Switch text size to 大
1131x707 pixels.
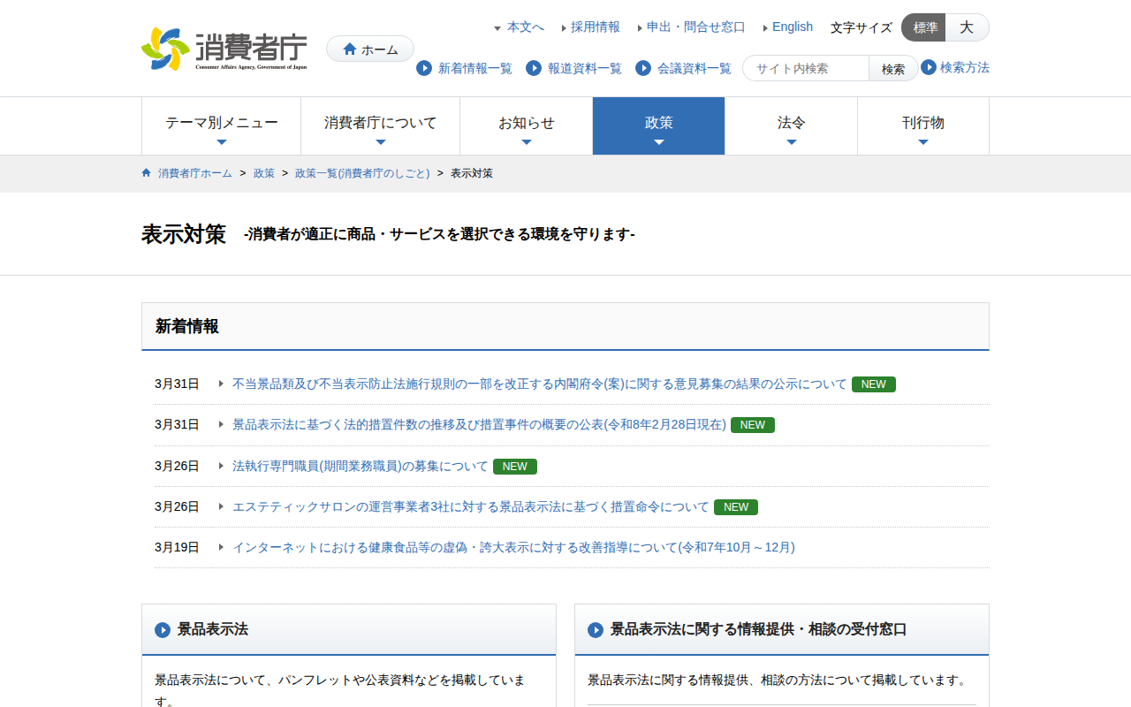tap(967, 27)
